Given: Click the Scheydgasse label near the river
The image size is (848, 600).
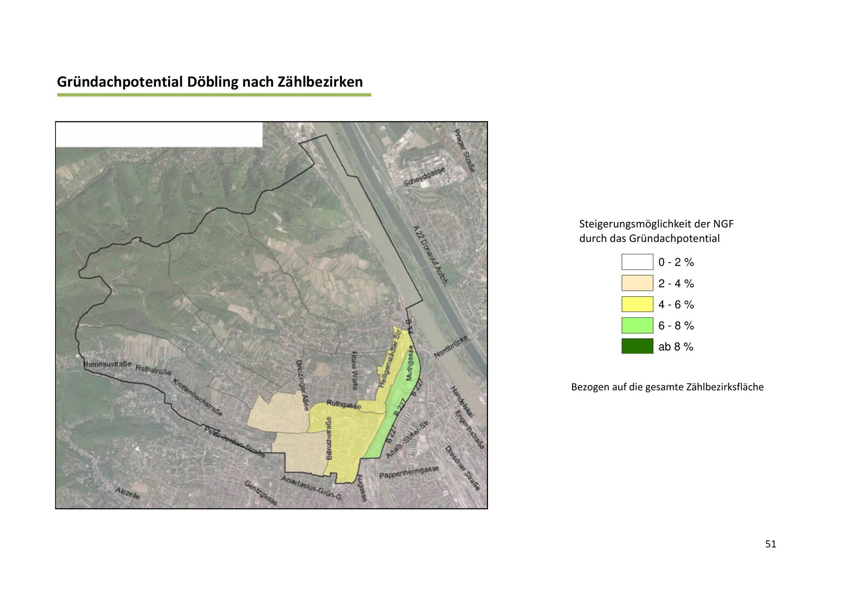Looking at the screenshot, I should coord(424,177).
